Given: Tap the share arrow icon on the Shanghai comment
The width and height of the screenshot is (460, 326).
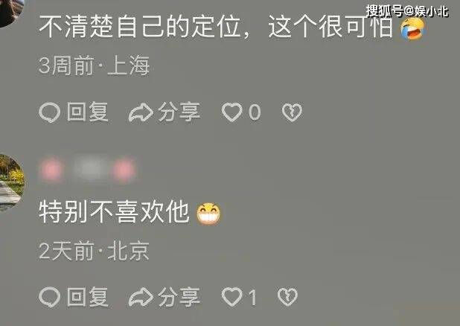Looking at the screenshot, I should click(x=141, y=112).
